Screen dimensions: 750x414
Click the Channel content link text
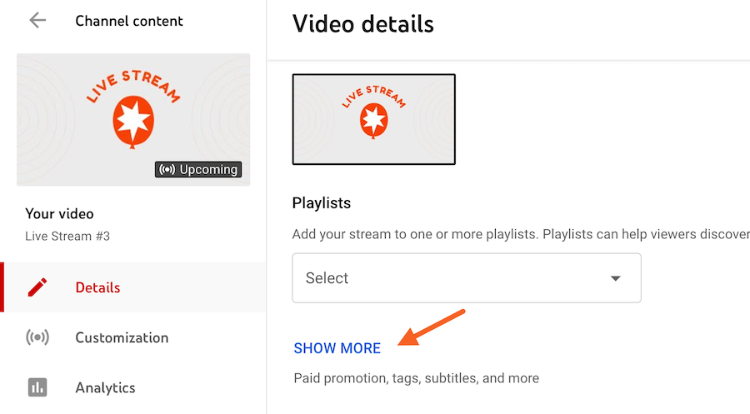click(x=129, y=21)
